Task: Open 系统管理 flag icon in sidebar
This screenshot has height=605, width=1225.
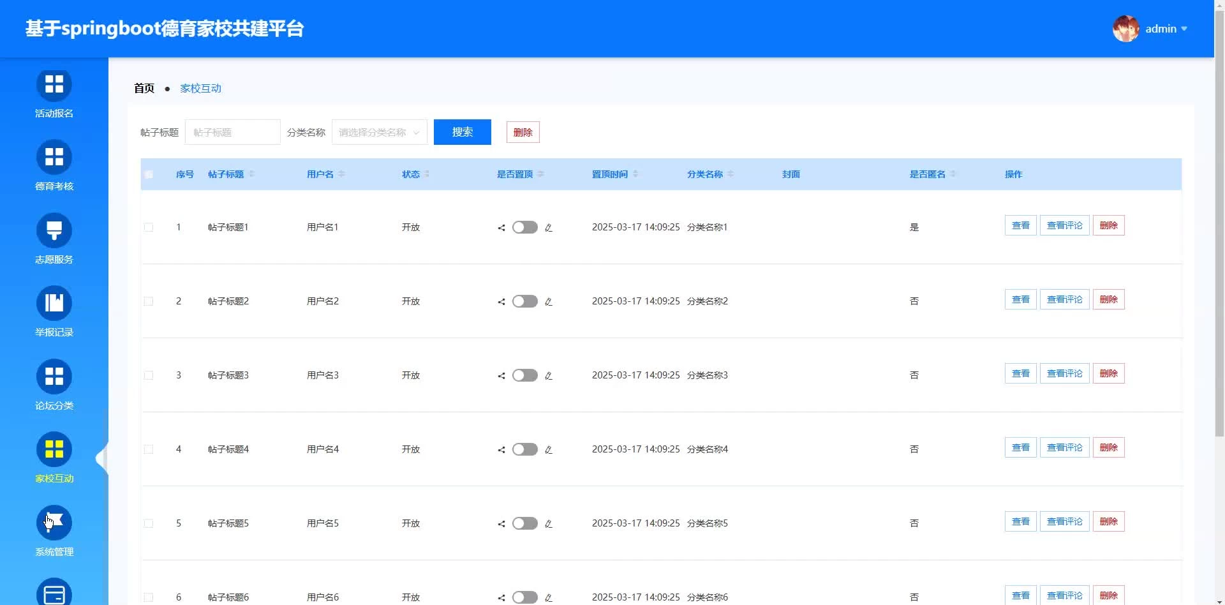Action: tap(54, 523)
